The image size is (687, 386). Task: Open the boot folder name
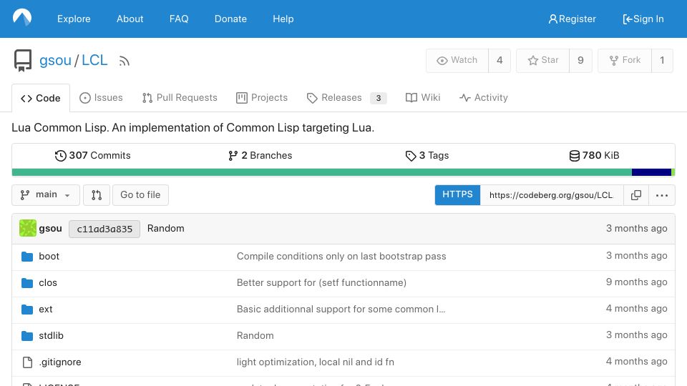point(49,257)
